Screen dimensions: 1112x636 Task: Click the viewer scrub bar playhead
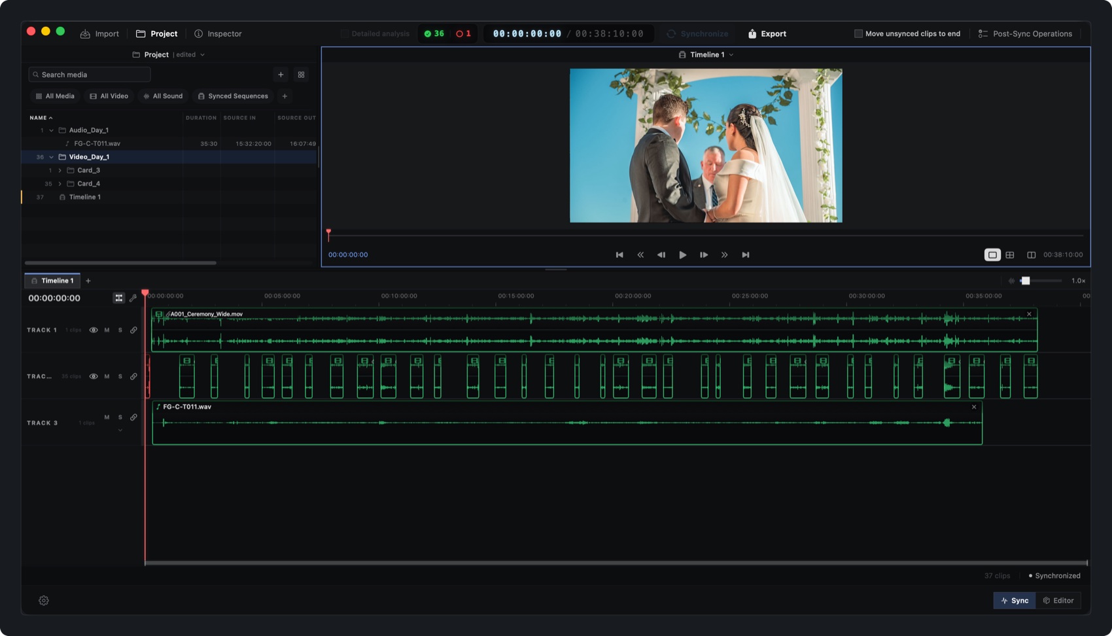[x=328, y=234]
